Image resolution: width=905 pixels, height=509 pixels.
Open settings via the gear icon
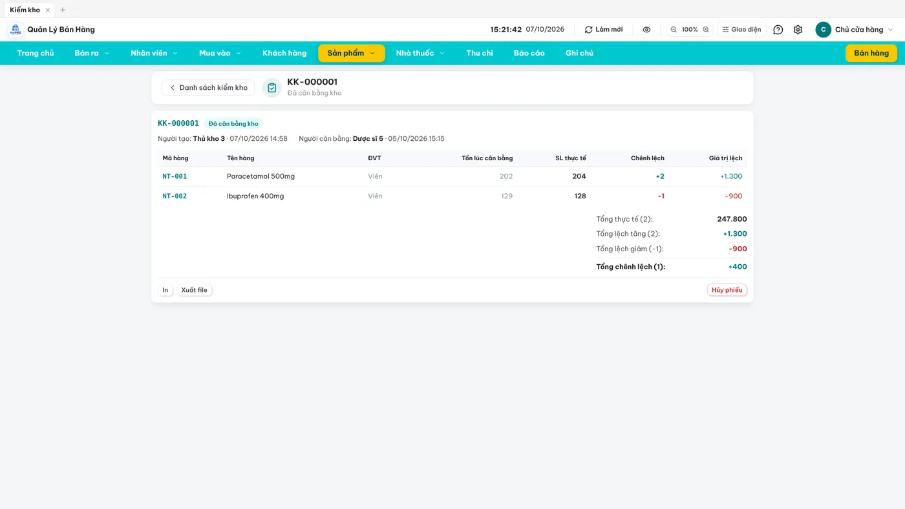tap(798, 30)
